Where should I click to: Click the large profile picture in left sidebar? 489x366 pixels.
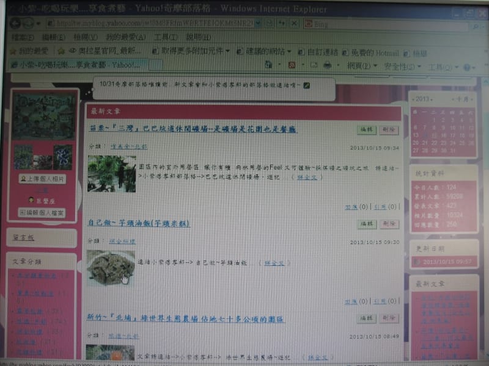(x=43, y=116)
